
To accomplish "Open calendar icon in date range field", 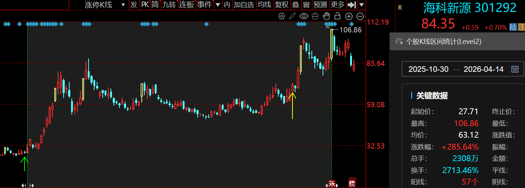I will [515, 69].
